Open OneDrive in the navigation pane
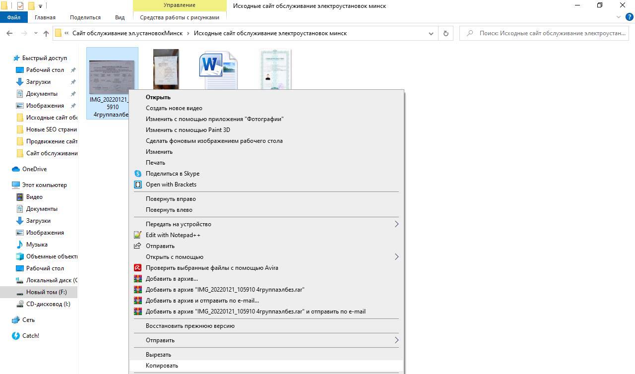This screenshot has width=635, height=374. (x=34, y=169)
